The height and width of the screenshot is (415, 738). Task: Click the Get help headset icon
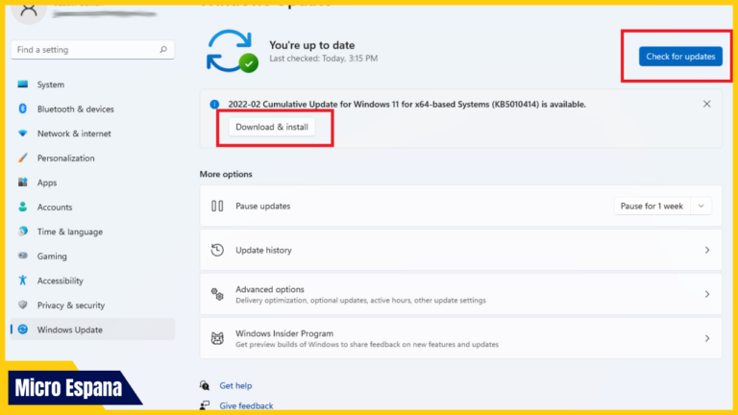(x=205, y=385)
